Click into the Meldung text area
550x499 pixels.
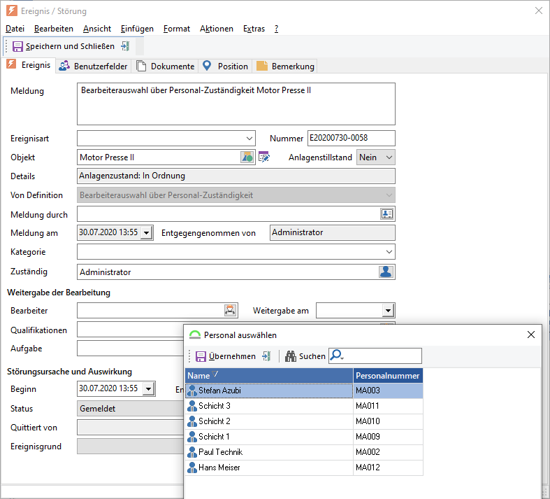[x=236, y=104]
